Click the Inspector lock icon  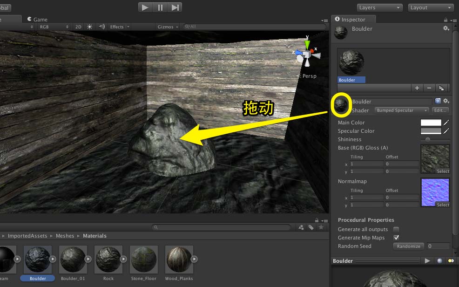445,20
